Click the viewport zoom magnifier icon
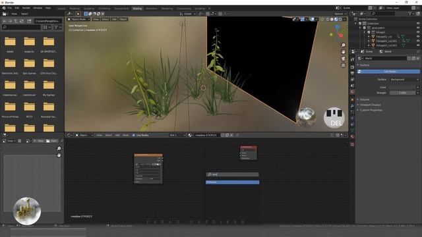 coord(343,45)
